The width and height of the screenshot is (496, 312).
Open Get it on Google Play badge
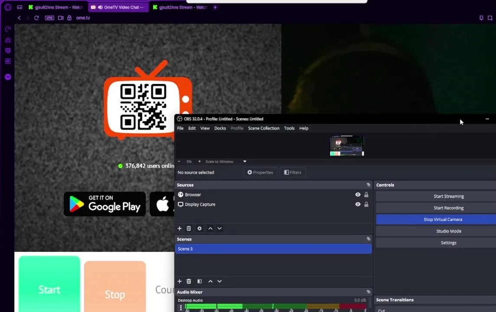click(x=104, y=204)
